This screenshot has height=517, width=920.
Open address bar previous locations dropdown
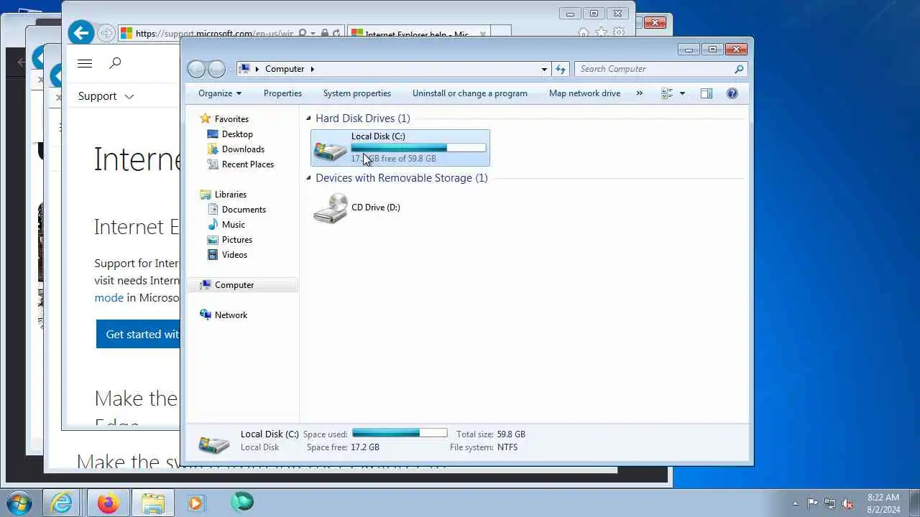544,69
